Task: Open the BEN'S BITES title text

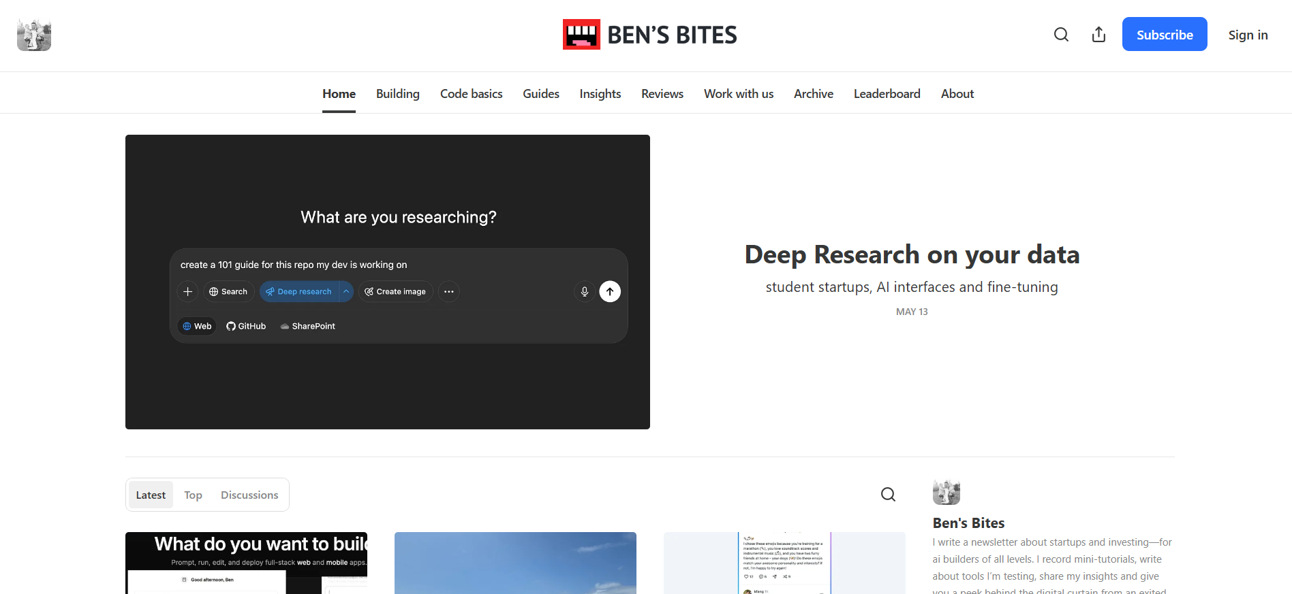Action: (672, 35)
